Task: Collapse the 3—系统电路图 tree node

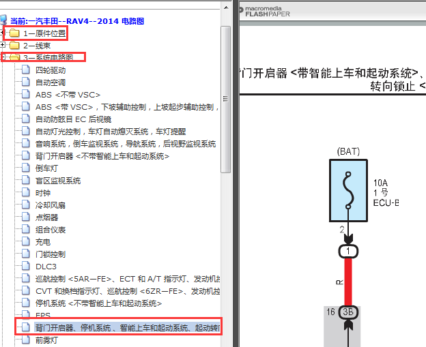Action: click(x=3, y=57)
